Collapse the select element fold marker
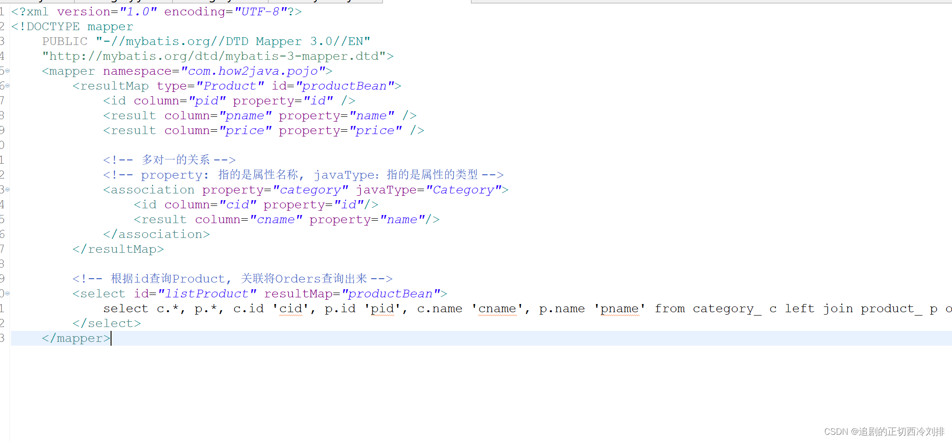The height and width of the screenshot is (441, 952). tap(7, 294)
